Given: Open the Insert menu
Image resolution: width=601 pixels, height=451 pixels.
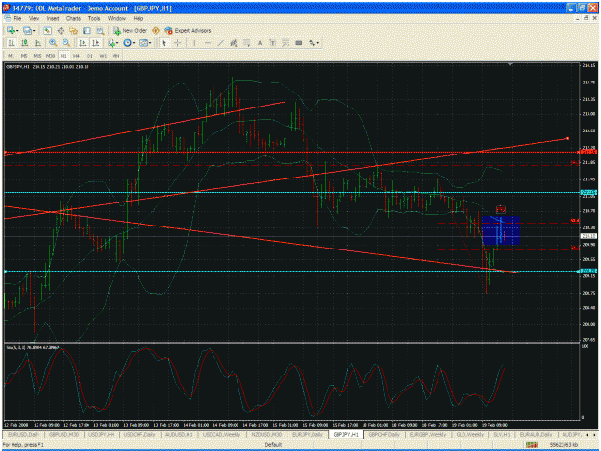Looking at the screenshot, I should coord(53,18).
